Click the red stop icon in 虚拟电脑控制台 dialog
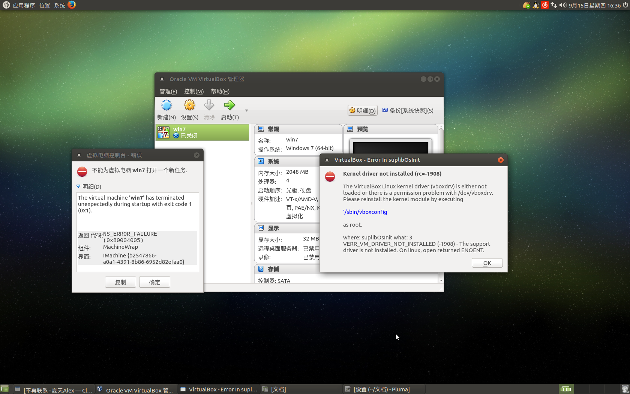Viewport: 630px width, 394px height. click(82, 172)
